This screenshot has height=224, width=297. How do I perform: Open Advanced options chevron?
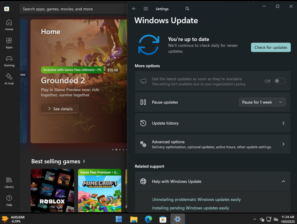(283, 144)
